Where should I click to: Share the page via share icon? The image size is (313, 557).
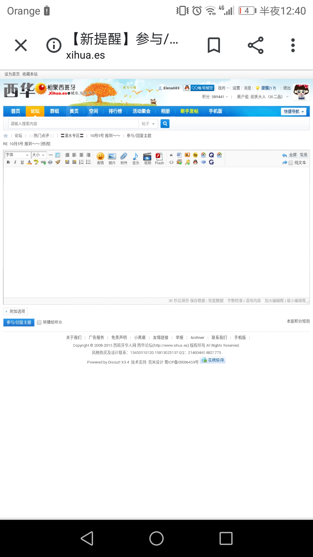point(256,45)
